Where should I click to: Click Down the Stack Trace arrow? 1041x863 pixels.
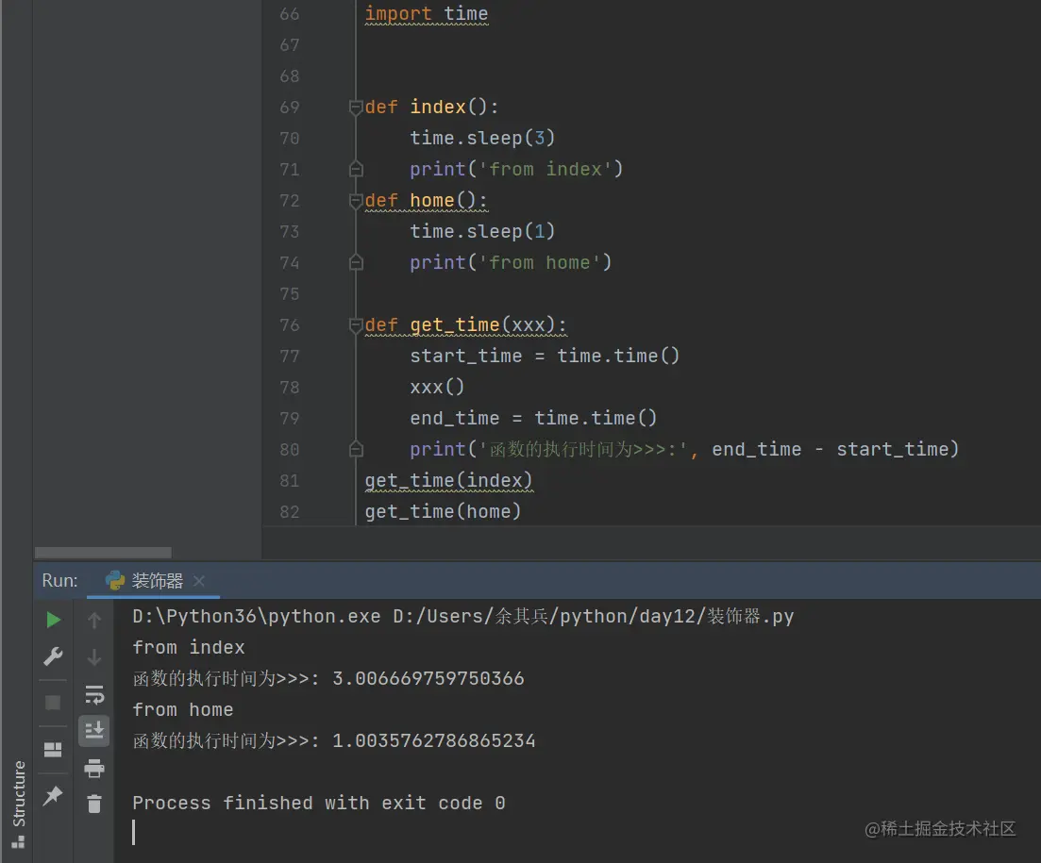94,657
